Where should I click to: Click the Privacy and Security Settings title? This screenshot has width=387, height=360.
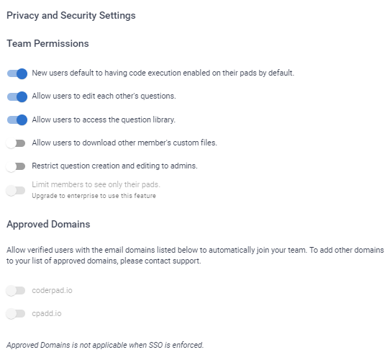point(71,15)
